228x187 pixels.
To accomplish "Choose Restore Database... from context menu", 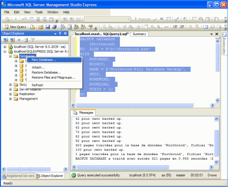I will [54, 72].
